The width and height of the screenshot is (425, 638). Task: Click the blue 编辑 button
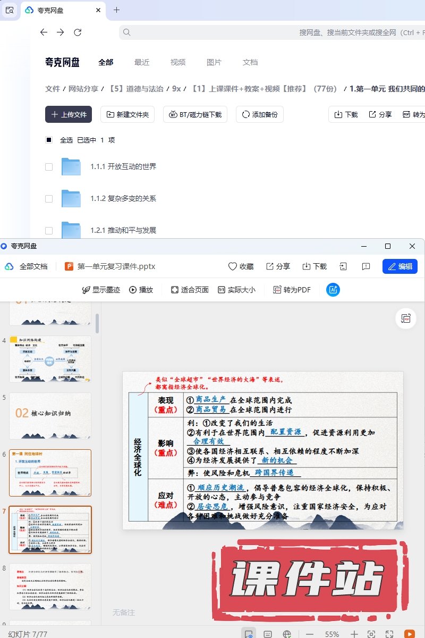coord(399,266)
